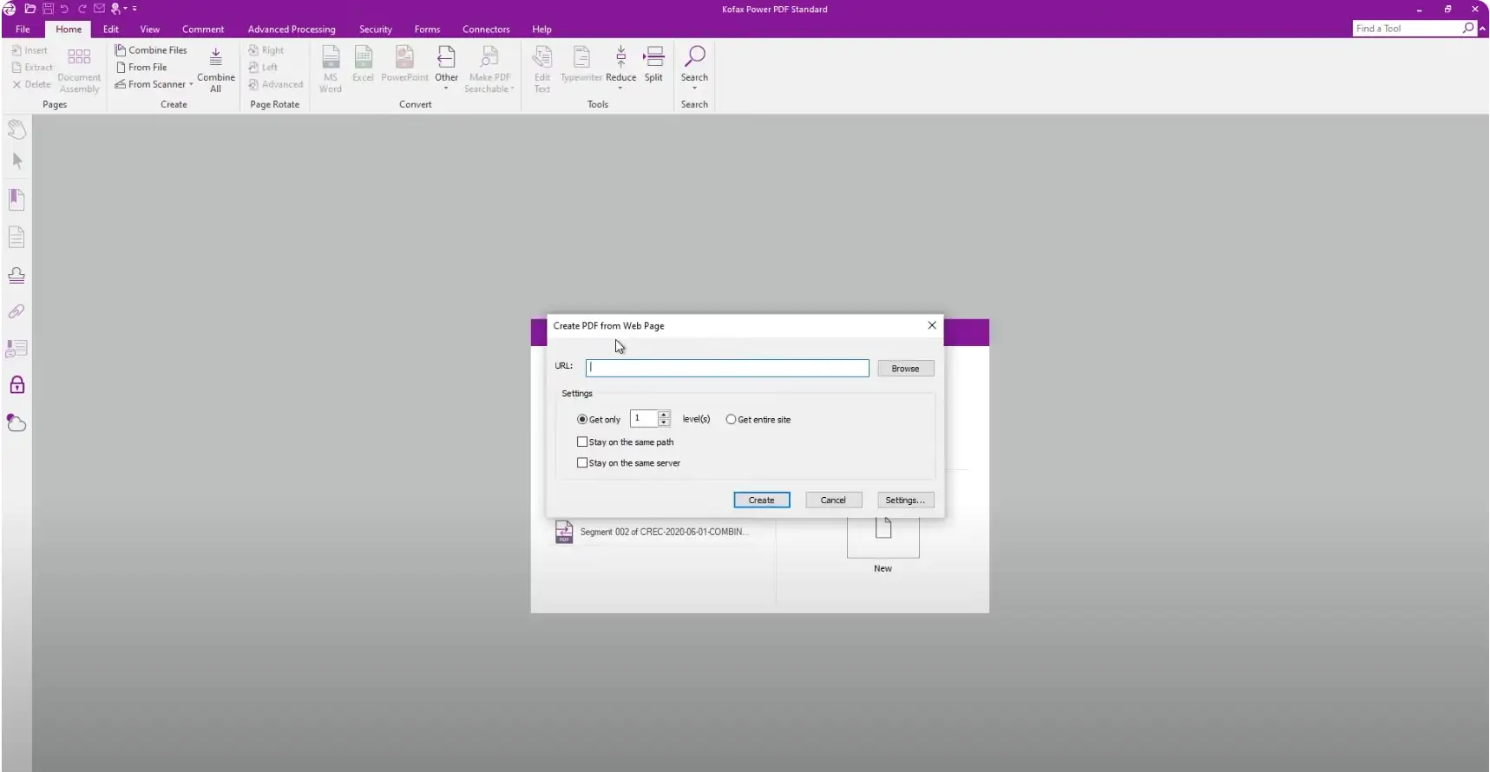Expand the Other convert dropdown
The width and height of the screenshot is (1490, 772).
(x=446, y=88)
